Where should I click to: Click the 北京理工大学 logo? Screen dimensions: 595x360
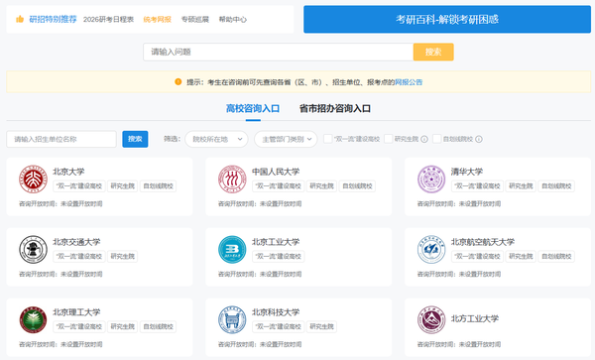coord(34,319)
